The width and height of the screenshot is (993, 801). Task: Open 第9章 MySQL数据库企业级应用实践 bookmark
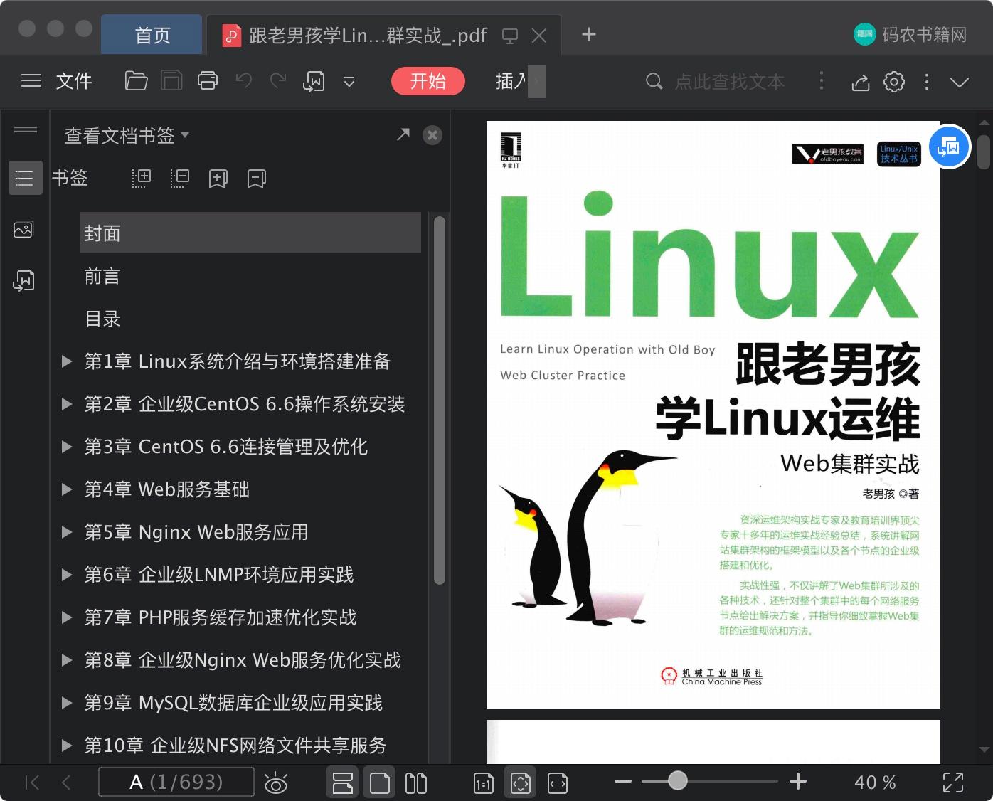point(233,703)
